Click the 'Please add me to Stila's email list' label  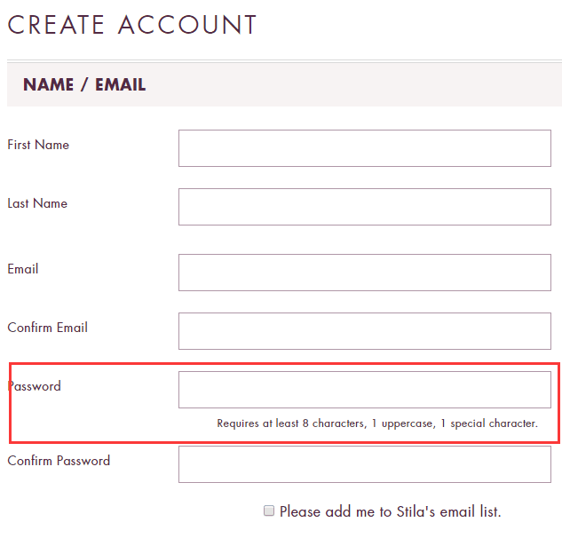[x=390, y=511]
